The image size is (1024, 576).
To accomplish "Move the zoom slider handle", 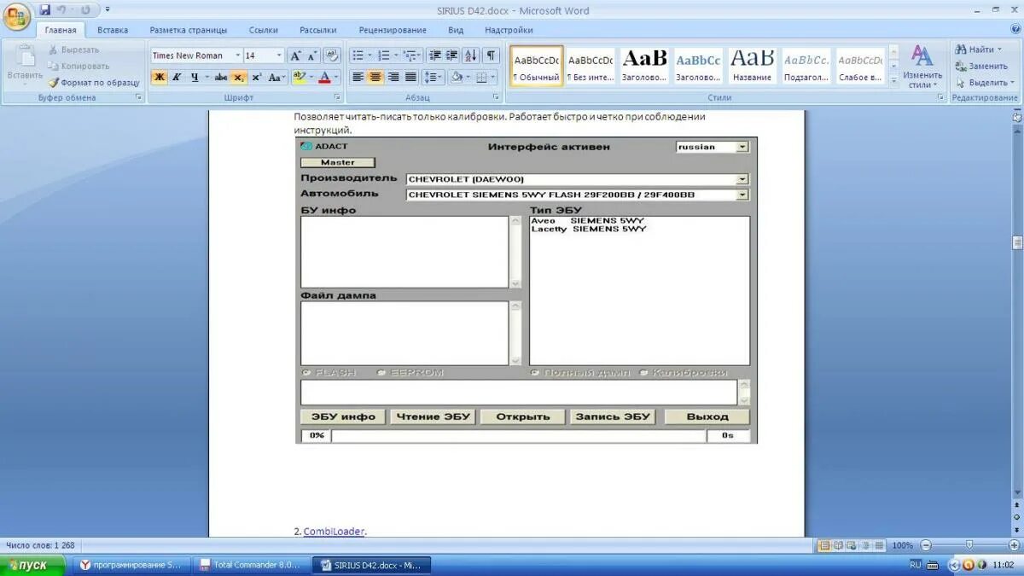I will (969, 545).
